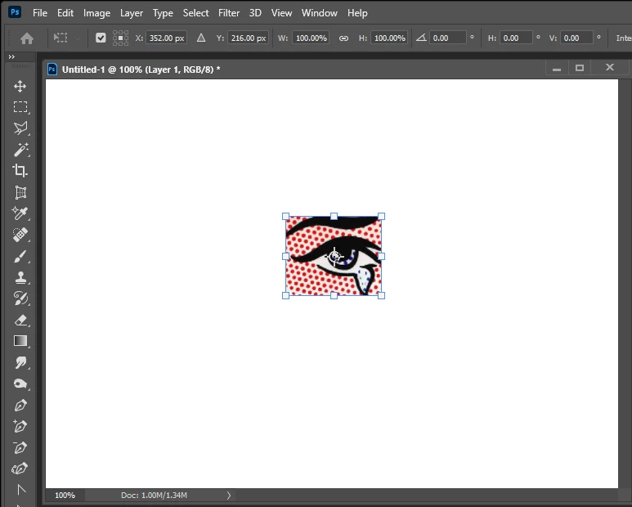Select the Magic Wand tool
Screen dimensions: 632x507
(x=21, y=150)
